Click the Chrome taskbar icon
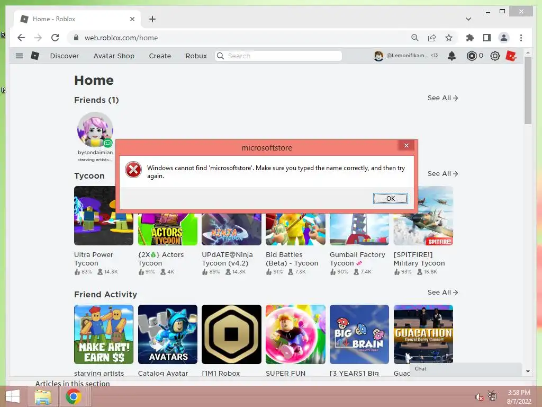542x407 pixels. coord(73,396)
